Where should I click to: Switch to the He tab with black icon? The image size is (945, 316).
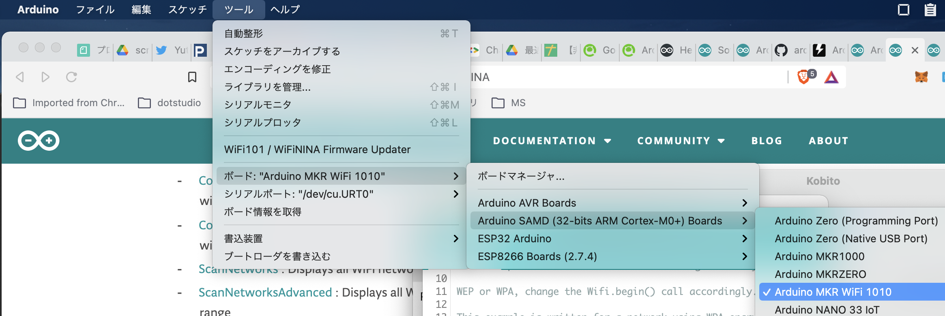676,50
